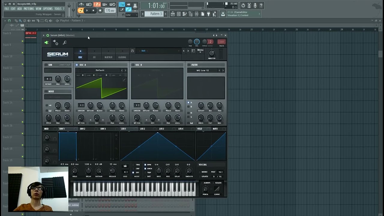Image resolution: width=384 pixels, height=216 pixels.
Task: Open the Init preset name dropdown
Action: 159,51
